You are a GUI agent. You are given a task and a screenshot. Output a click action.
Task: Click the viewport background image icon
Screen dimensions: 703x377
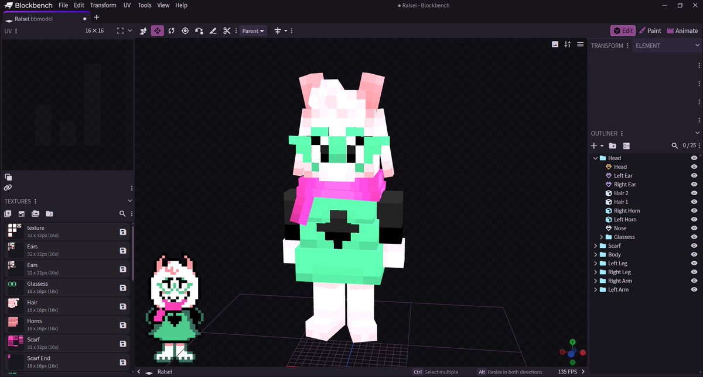[555, 44]
